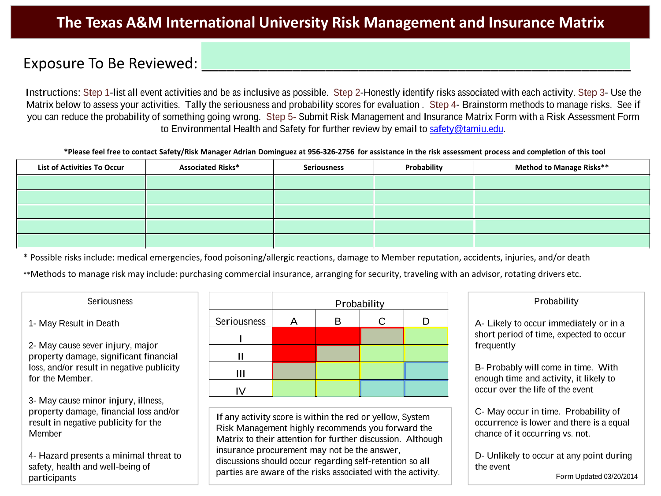The height and width of the screenshot is (496, 661).
Task: Click the matrix column letter 'D'
Action: (x=426, y=321)
